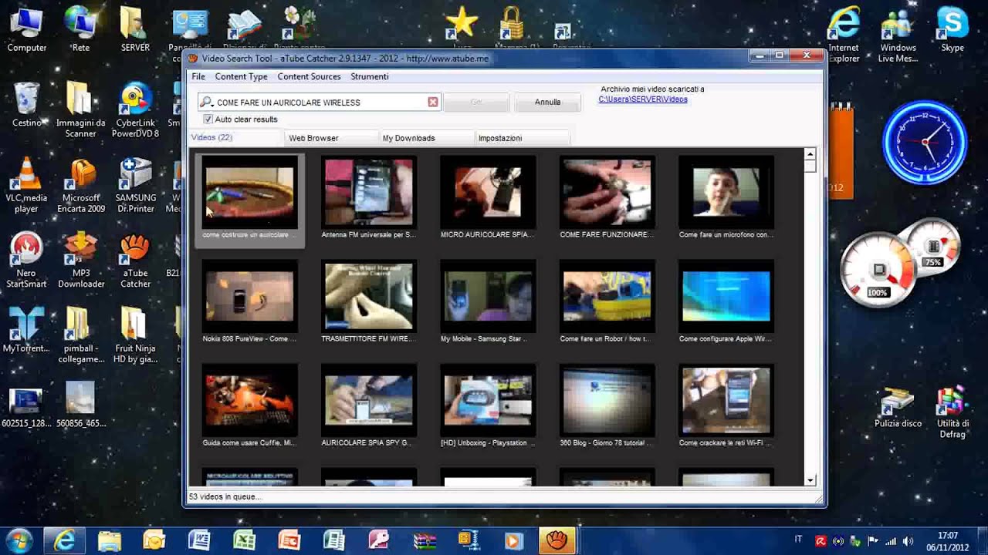Select the aTube Catcher desktop shortcut
Image resolution: width=988 pixels, height=555 pixels.
tap(135, 260)
